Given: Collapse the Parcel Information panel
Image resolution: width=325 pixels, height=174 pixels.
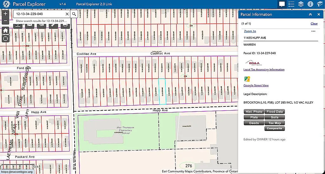Looking at the screenshot, I should [x=310, y=15].
